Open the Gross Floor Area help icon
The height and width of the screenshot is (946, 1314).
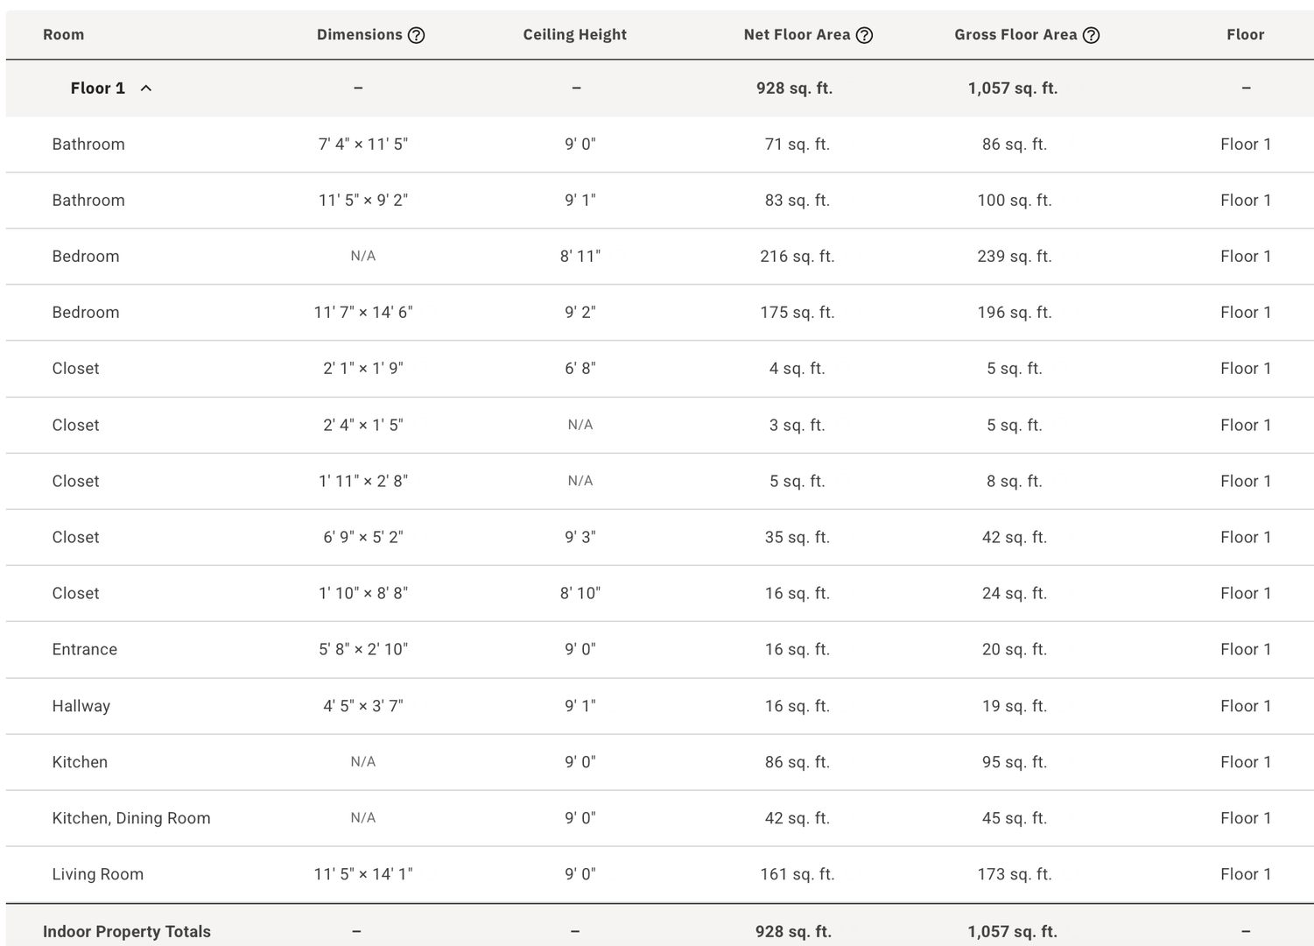(x=1091, y=35)
